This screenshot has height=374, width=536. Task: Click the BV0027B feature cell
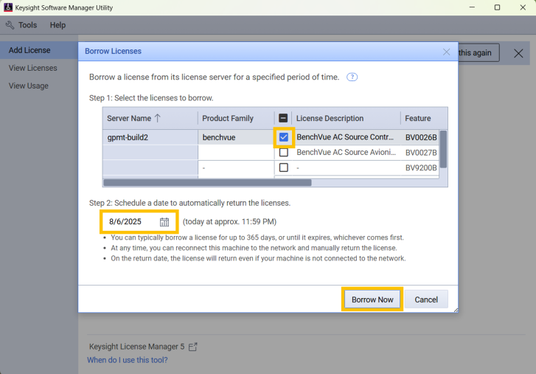pyautogui.click(x=421, y=153)
